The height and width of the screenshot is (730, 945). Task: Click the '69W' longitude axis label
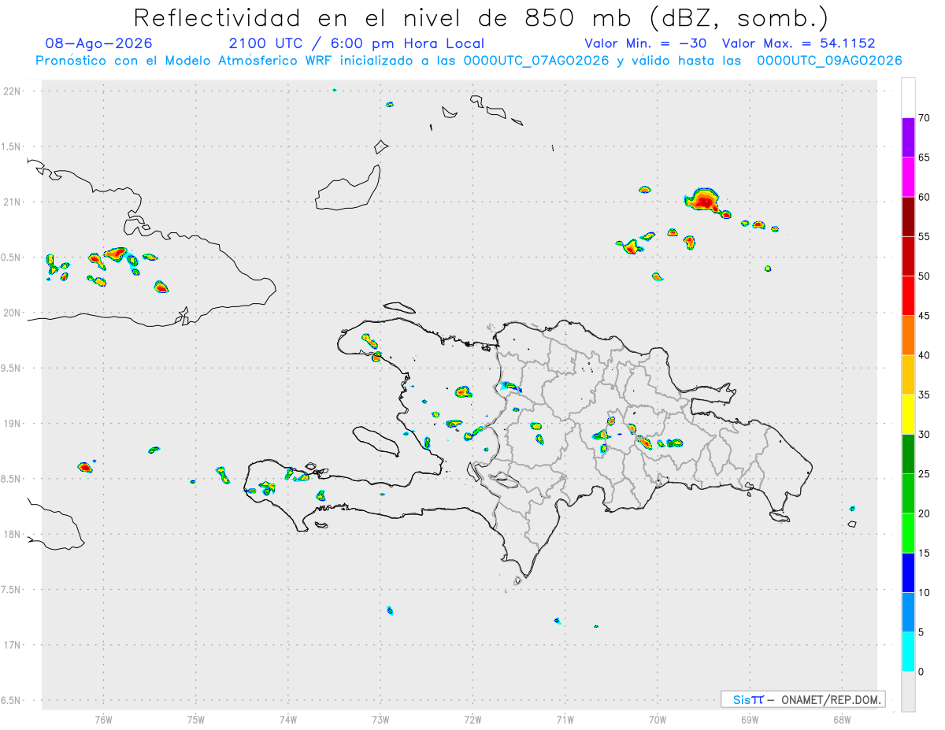[750, 719]
